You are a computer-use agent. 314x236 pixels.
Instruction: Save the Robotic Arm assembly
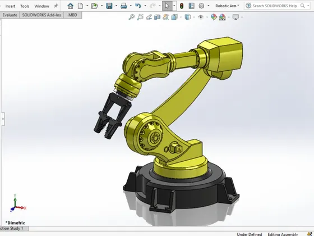pos(109,6)
